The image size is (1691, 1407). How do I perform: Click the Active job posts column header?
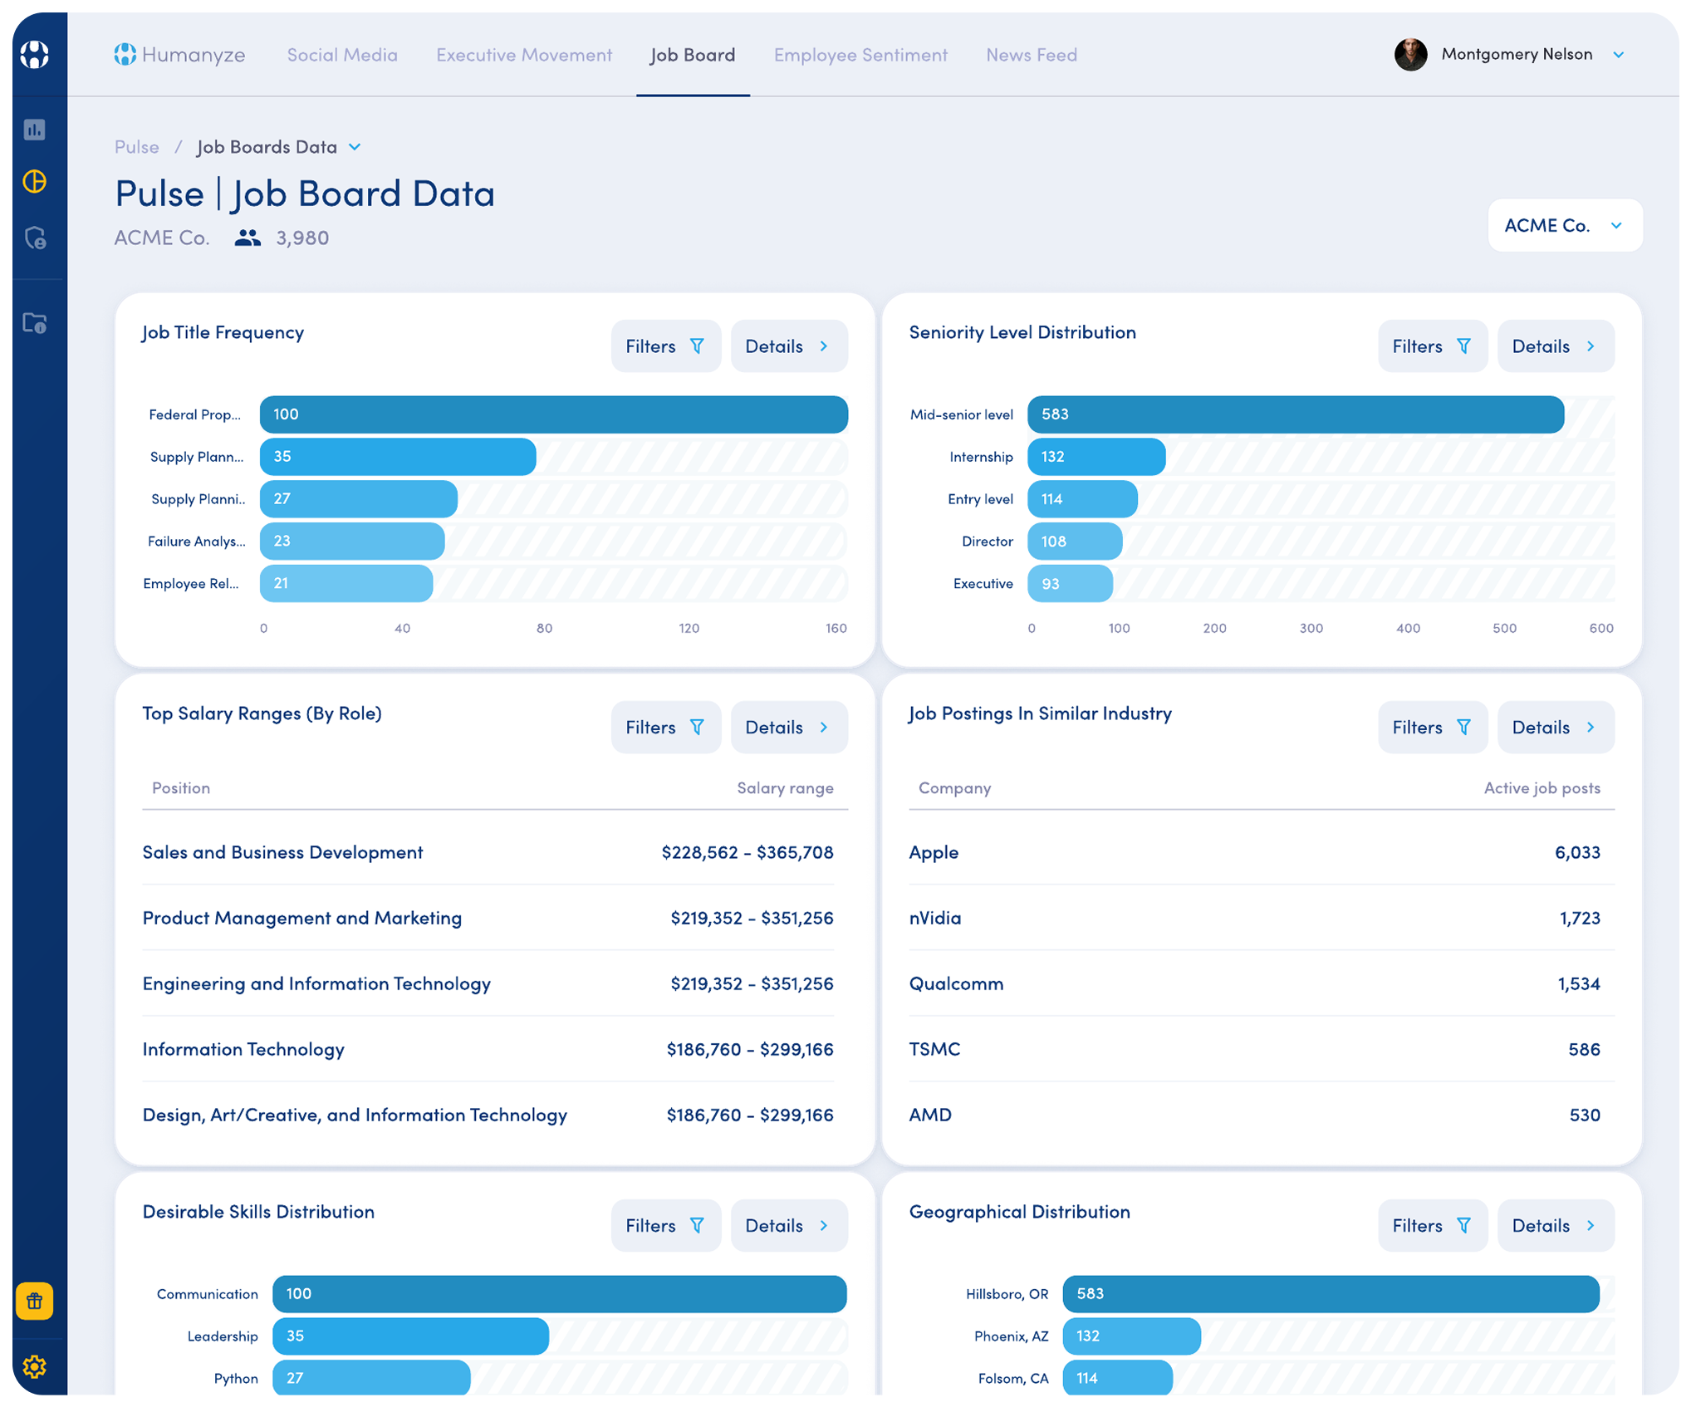pos(1542,788)
